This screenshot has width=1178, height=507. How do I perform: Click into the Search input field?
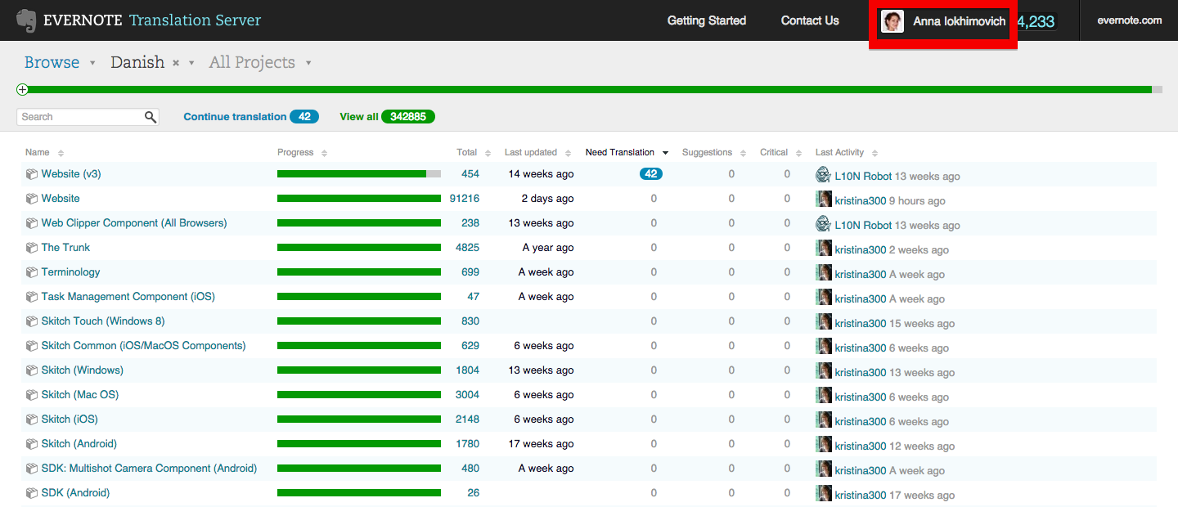coord(80,117)
